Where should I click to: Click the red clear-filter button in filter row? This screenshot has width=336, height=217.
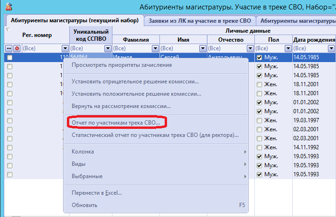coord(17,49)
